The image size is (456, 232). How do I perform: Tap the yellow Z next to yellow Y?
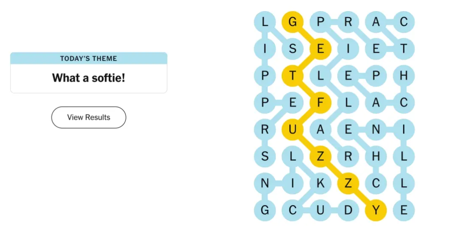(348, 183)
